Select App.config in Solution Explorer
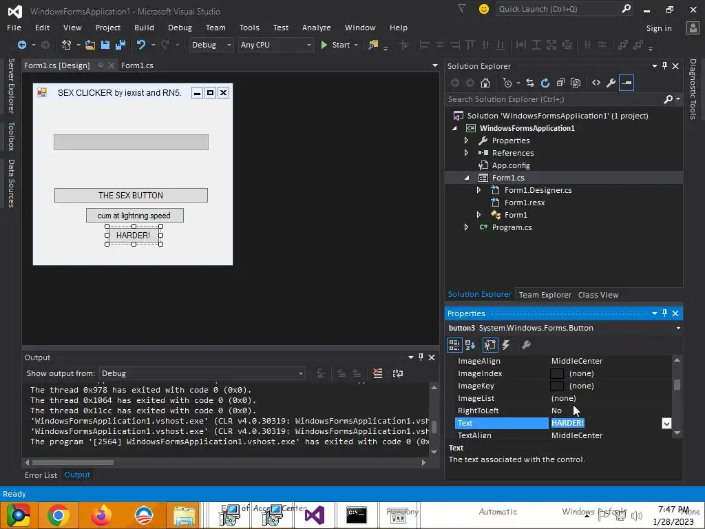705x529 pixels. click(511, 165)
